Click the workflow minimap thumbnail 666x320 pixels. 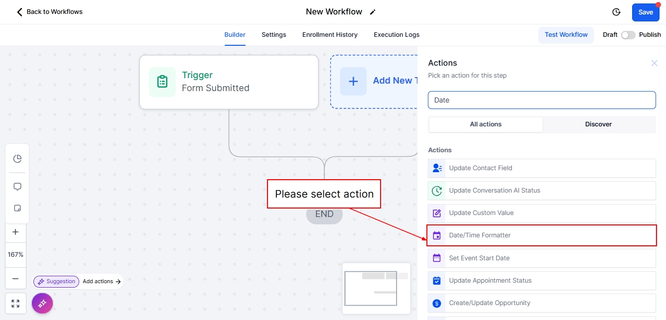376,288
